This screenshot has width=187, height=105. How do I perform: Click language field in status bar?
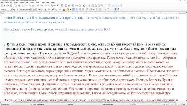(x=108, y=104)
